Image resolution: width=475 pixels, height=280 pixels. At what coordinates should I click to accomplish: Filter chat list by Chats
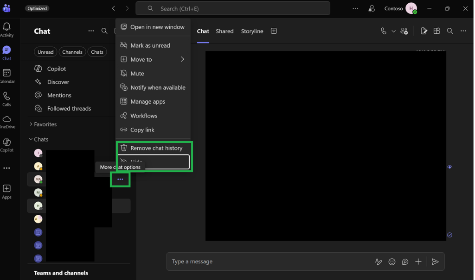[x=97, y=52]
